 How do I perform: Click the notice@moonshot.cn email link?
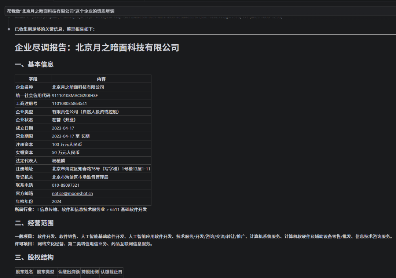coord(72,193)
